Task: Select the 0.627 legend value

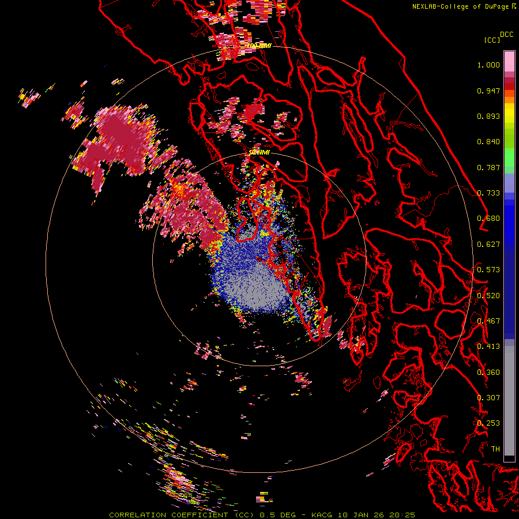Action: click(x=488, y=245)
